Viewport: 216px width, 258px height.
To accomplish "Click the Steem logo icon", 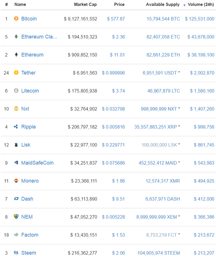I will coord(16,253).
